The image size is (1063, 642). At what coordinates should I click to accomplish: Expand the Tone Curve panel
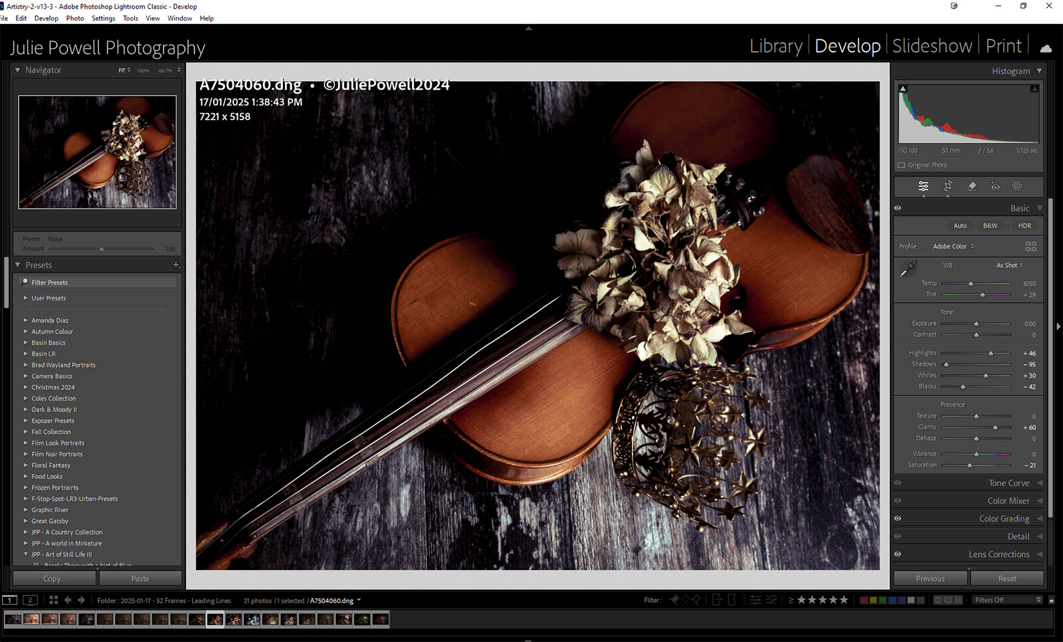1009,483
